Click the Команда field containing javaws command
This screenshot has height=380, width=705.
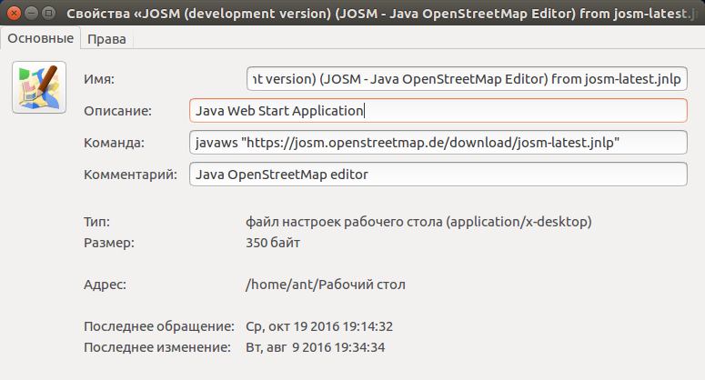pyautogui.click(x=438, y=143)
